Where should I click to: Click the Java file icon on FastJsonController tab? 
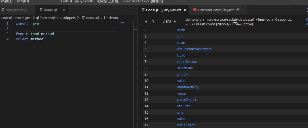(x=195, y=10)
